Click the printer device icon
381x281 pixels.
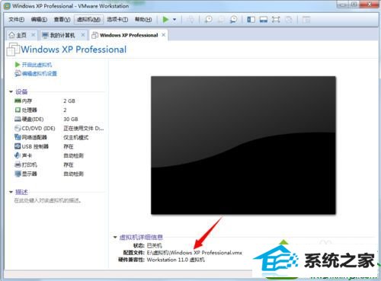click(x=18, y=164)
